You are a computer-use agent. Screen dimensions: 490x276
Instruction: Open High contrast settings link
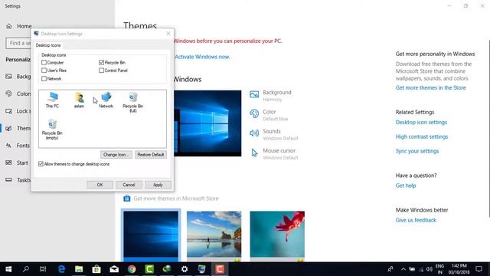422,136
